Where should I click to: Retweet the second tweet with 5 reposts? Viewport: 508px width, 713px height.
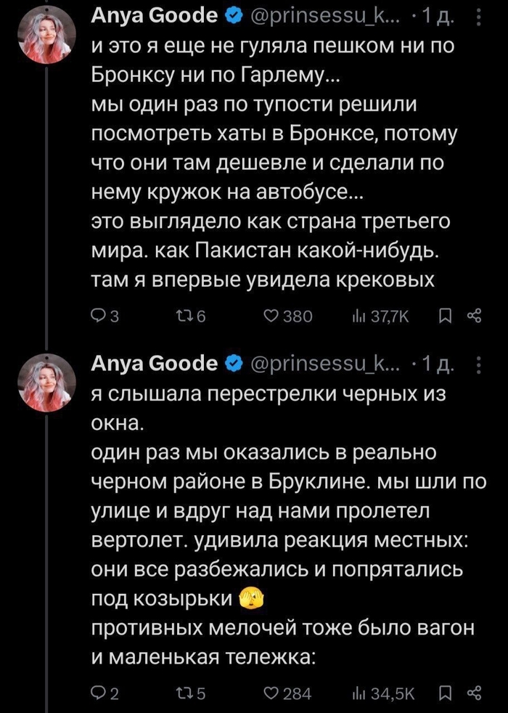[x=181, y=694]
